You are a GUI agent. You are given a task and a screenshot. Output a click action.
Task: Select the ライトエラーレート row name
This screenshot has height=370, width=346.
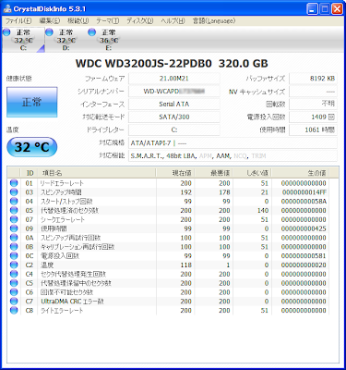pyautogui.click(x=62, y=311)
